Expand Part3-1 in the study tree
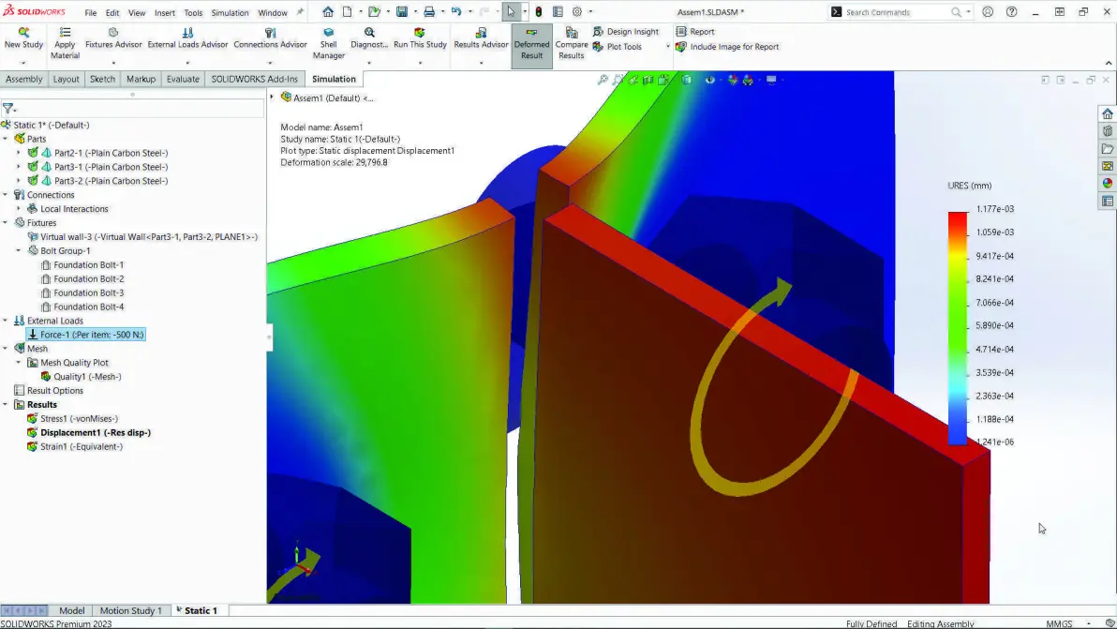This screenshot has height=629, width=1117. coord(19,167)
